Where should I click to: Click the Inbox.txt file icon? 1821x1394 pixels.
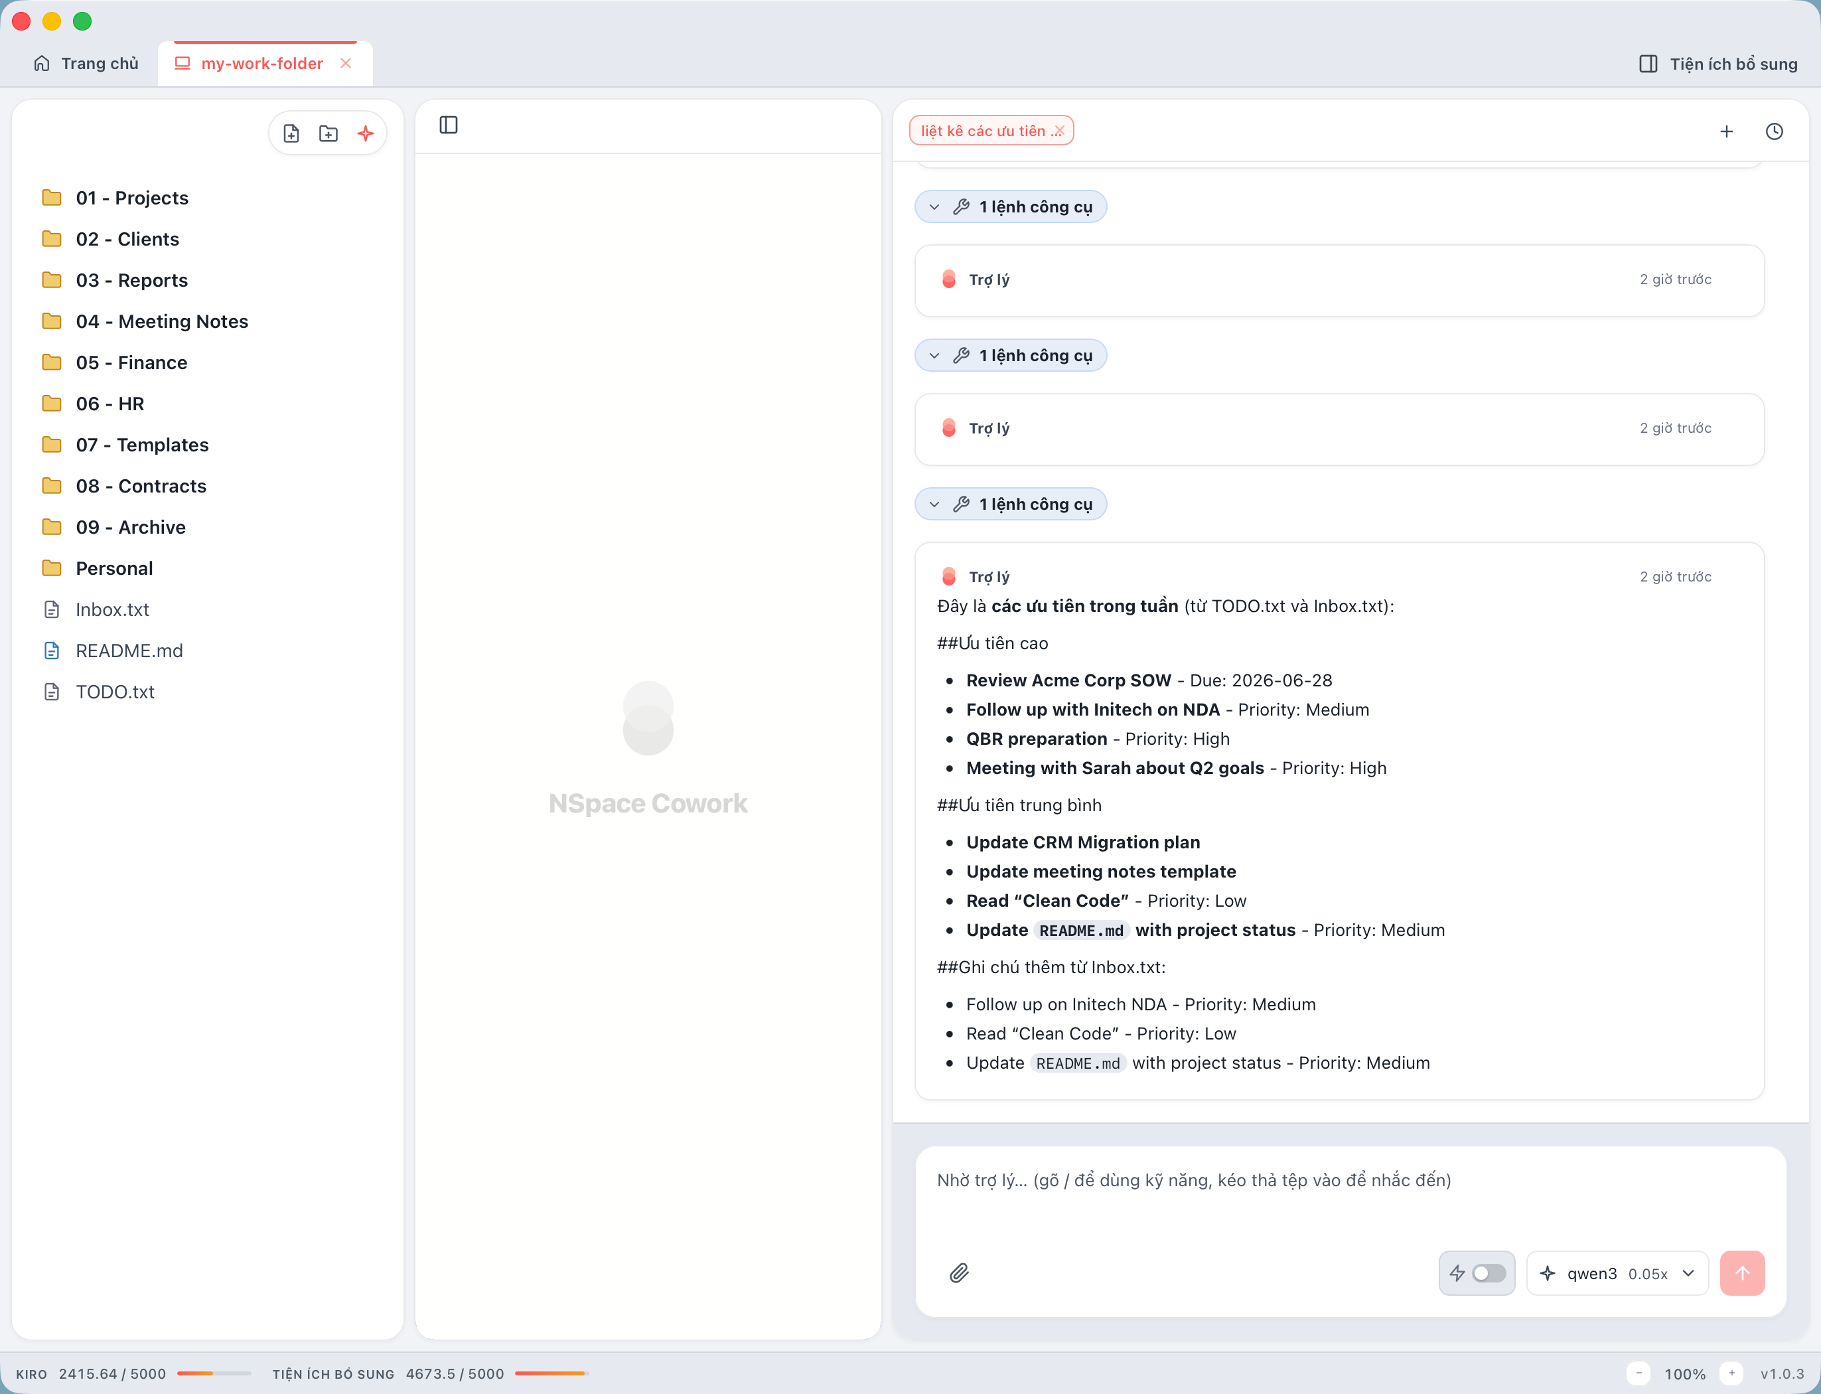(x=52, y=609)
